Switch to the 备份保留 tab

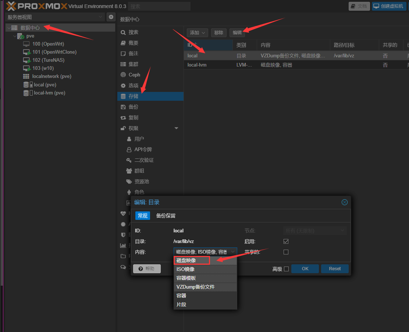pyautogui.click(x=166, y=216)
